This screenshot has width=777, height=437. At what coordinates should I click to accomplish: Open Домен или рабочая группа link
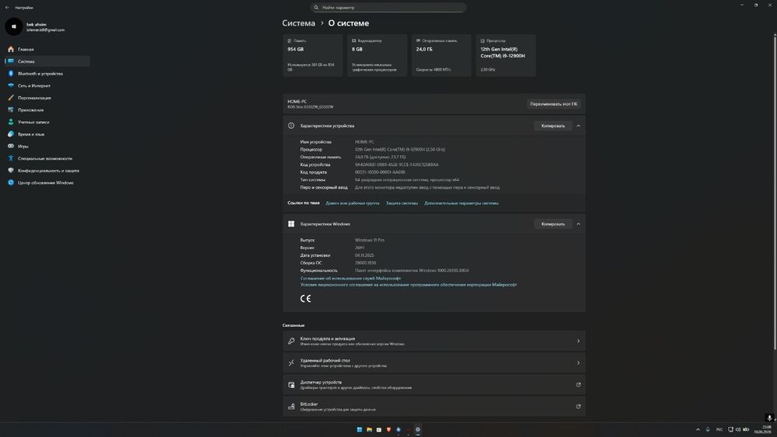tap(352, 203)
